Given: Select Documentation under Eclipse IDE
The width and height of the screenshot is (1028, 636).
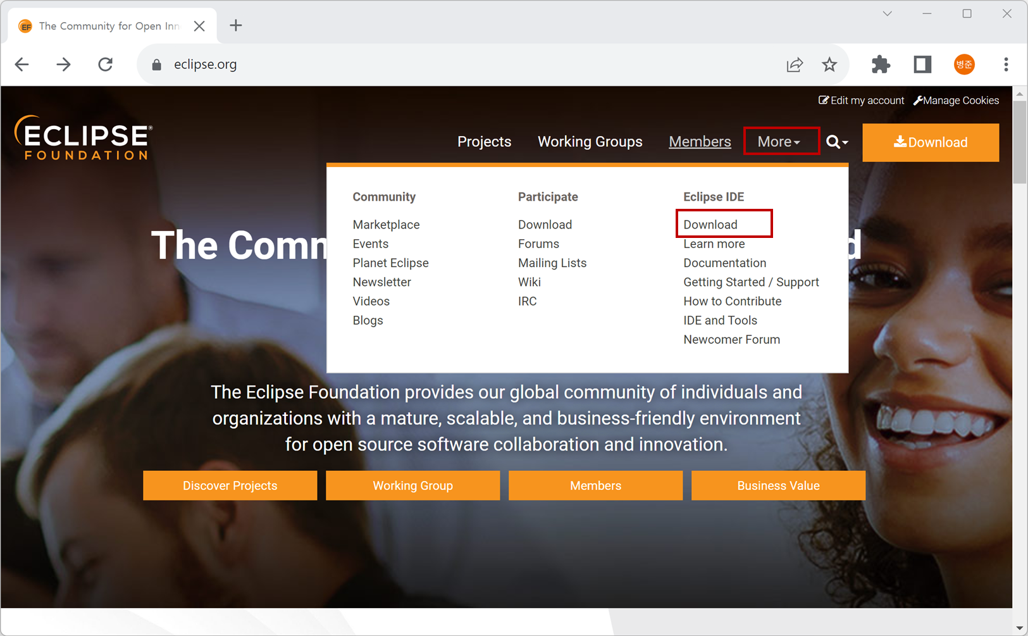Looking at the screenshot, I should coord(724,263).
